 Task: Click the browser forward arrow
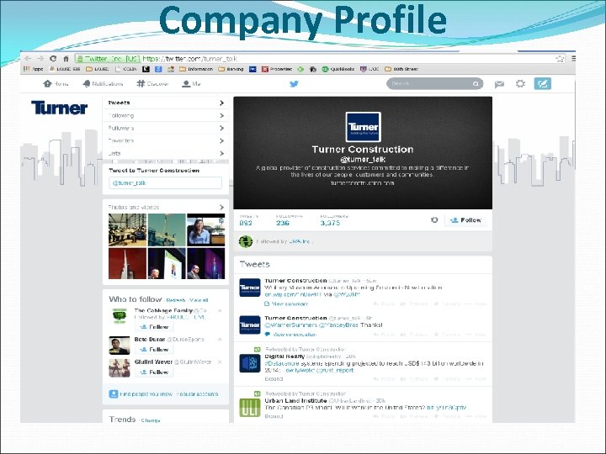pos(40,59)
